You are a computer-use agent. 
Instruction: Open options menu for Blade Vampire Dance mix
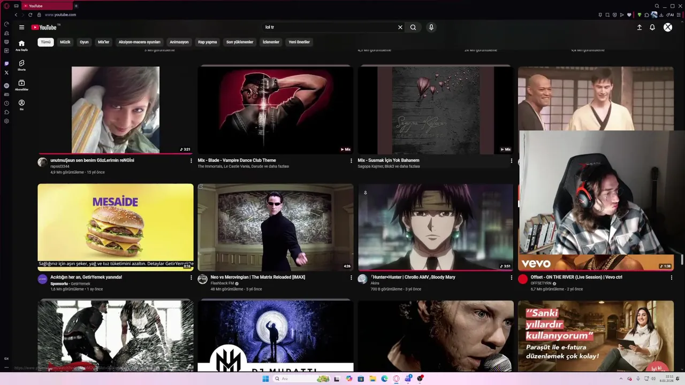pyautogui.click(x=351, y=160)
